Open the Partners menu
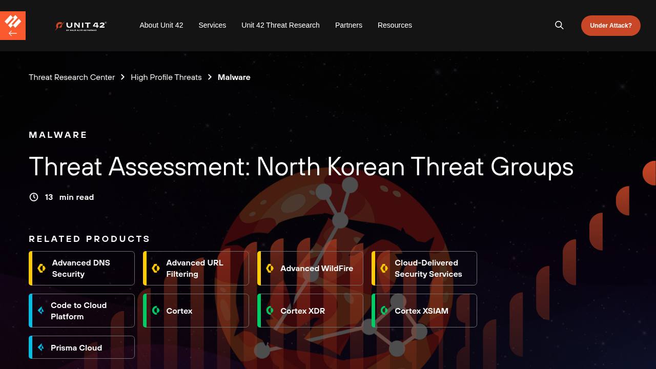The height and width of the screenshot is (369, 656). [x=348, y=25]
